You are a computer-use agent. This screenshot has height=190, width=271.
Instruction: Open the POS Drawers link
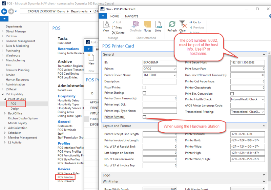tap(66, 181)
